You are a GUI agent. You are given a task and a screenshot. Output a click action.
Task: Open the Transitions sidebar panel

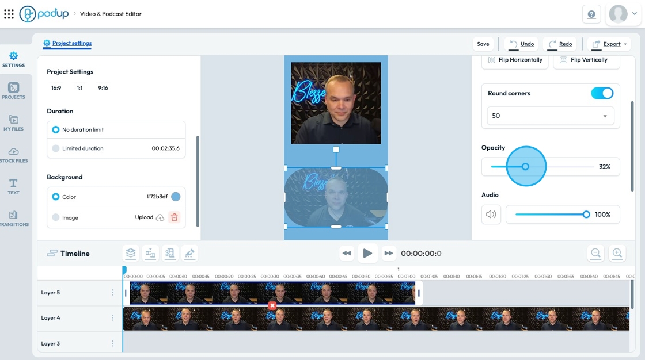click(14, 219)
